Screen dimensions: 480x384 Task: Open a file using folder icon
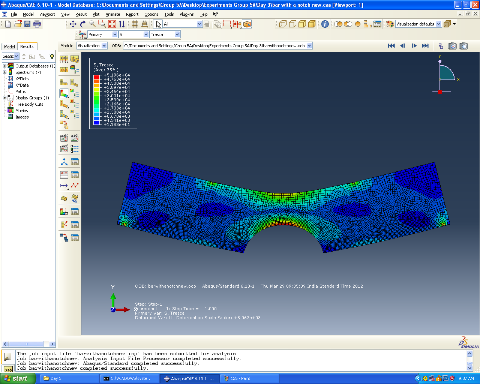(18, 24)
